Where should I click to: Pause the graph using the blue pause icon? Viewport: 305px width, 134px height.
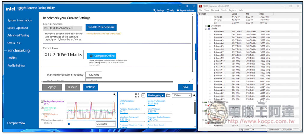(x=69, y=124)
